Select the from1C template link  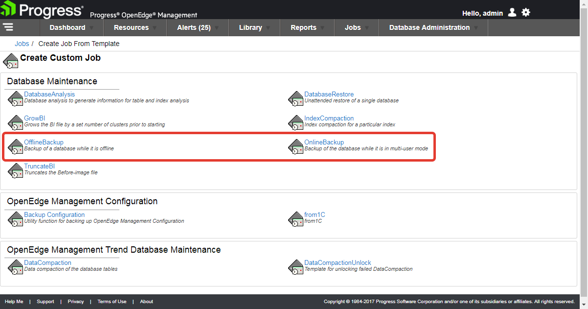pos(315,214)
